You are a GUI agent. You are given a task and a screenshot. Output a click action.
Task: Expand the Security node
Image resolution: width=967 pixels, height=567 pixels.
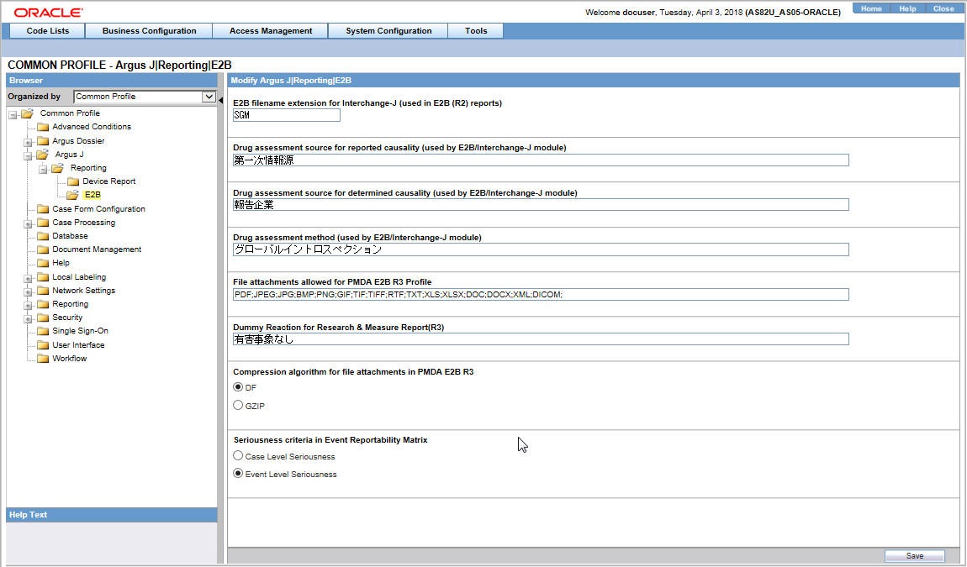[28, 319]
